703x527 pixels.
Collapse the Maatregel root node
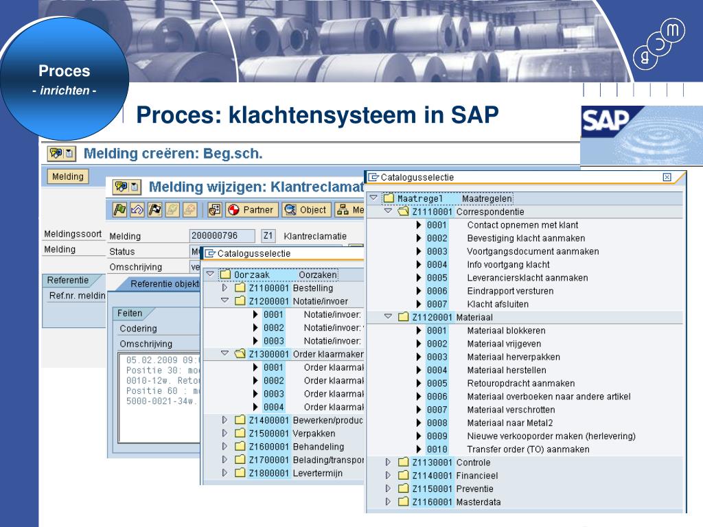click(373, 198)
